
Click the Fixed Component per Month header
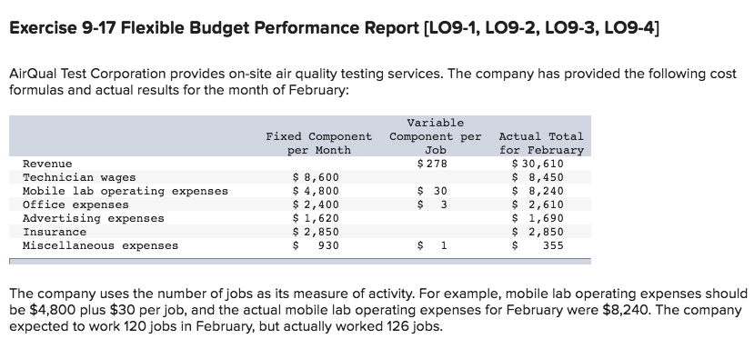tap(319, 144)
